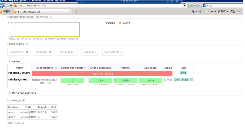Click the RabbitMQ site icon in address bar

tap(15, 6)
